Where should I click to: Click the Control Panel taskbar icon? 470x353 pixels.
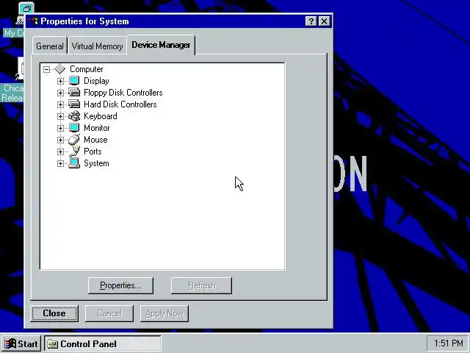pos(52,344)
